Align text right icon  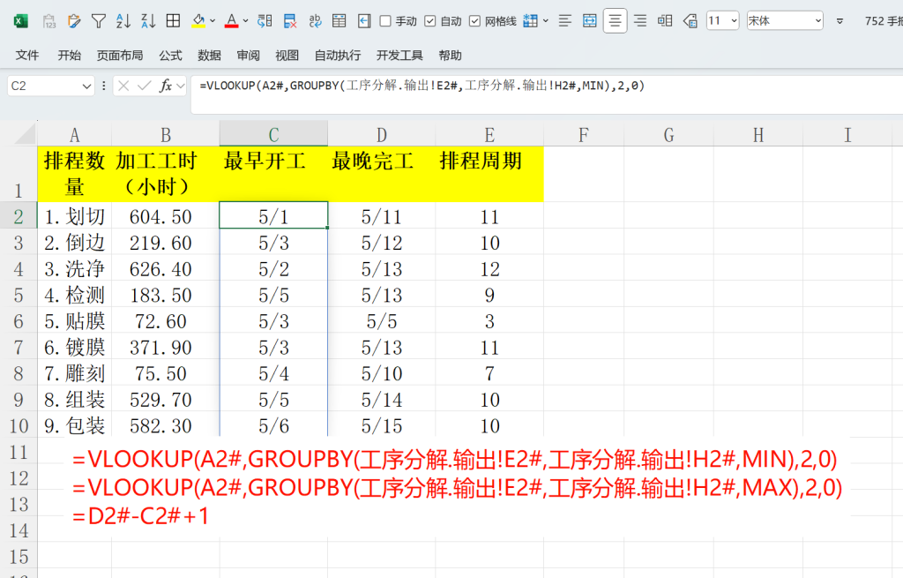(640, 21)
